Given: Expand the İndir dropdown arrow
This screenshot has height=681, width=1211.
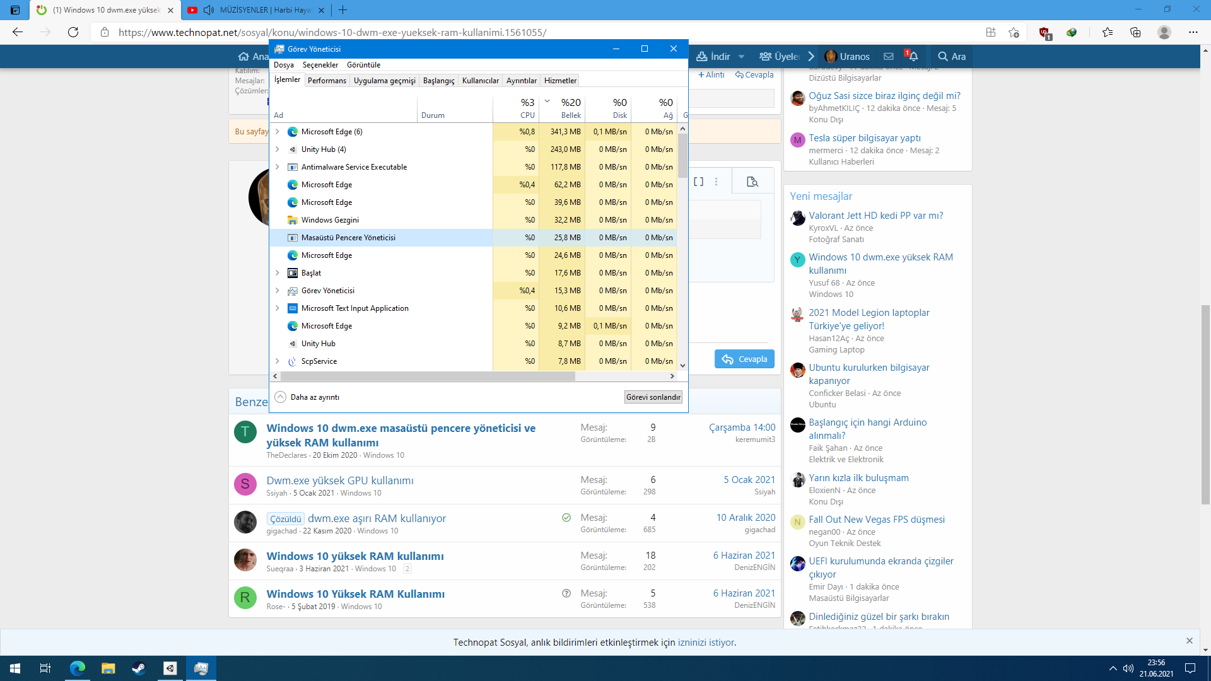Looking at the screenshot, I should pyautogui.click(x=742, y=57).
